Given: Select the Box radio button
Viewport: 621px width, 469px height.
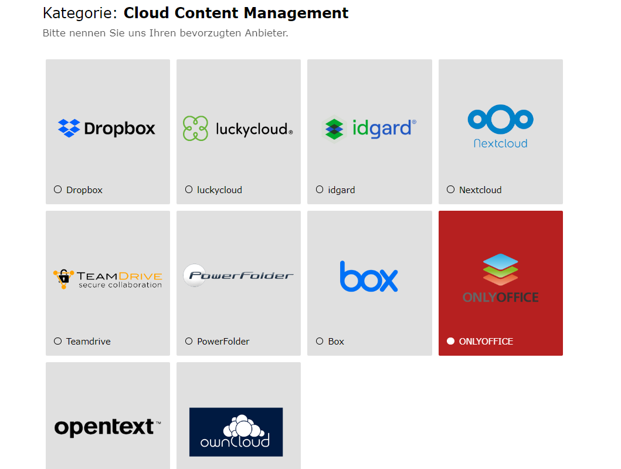Looking at the screenshot, I should [320, 341].
